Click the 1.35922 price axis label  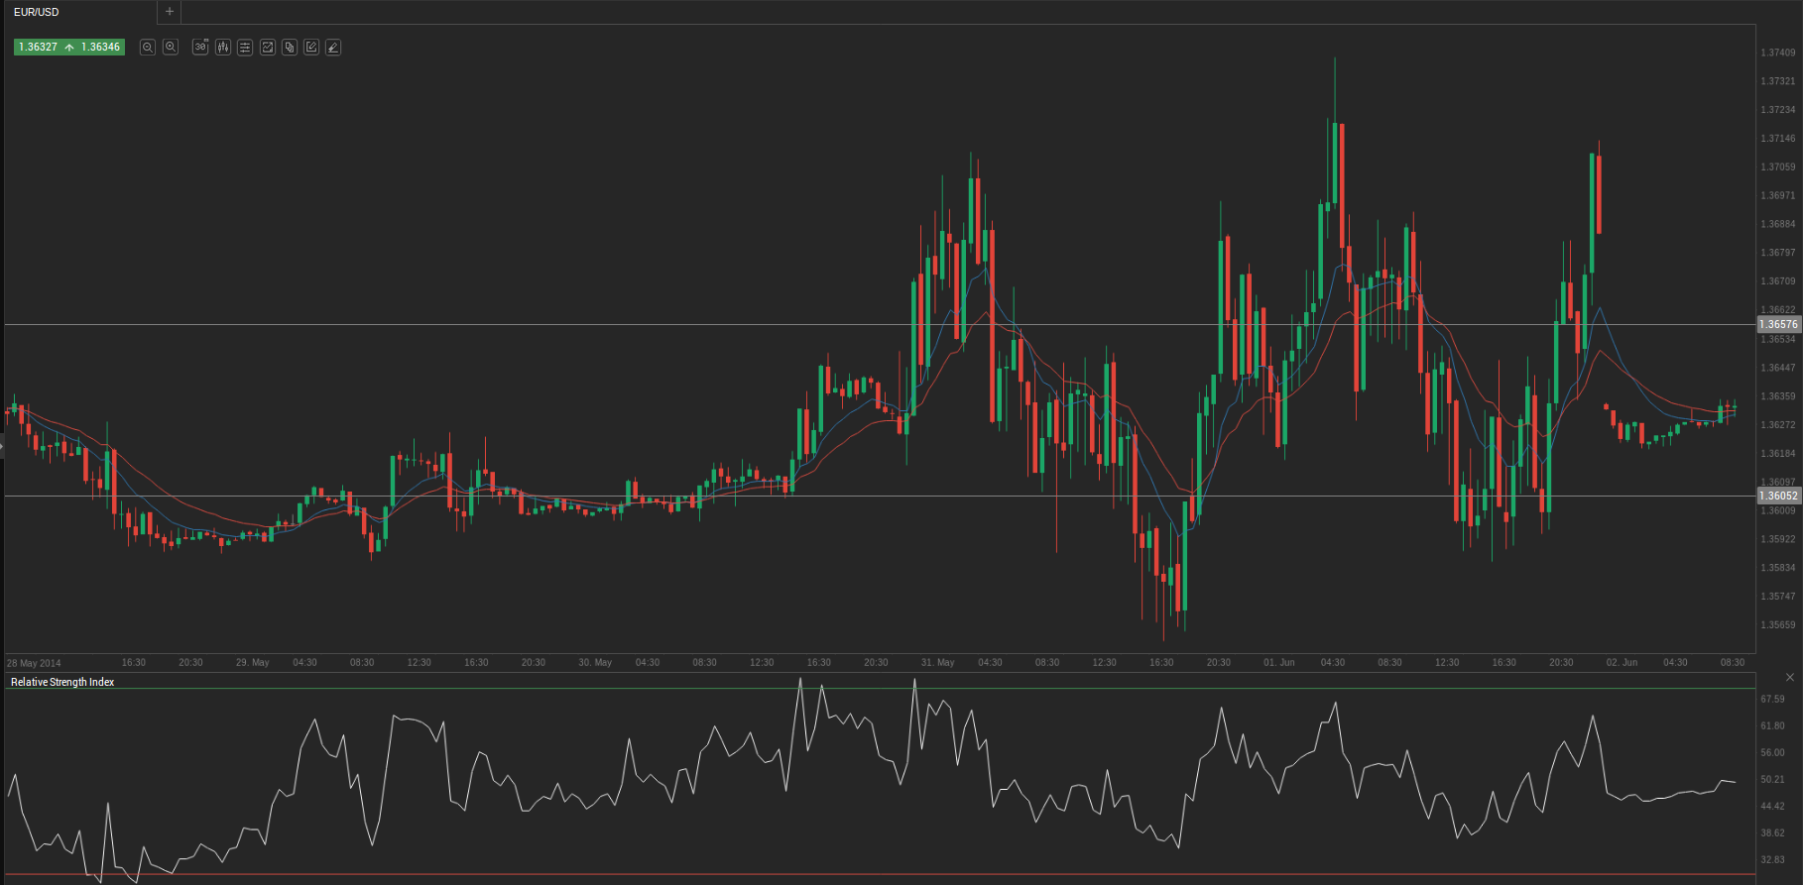1778,539
